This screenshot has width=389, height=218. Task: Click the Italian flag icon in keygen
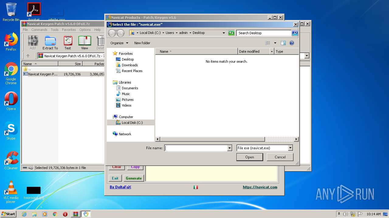[x=196, y=187]
